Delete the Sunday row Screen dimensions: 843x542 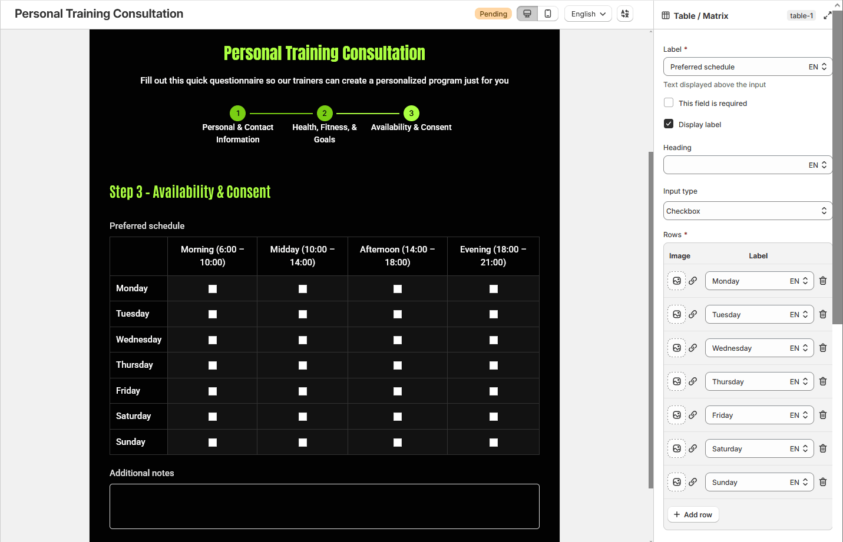tap(823, 482)
